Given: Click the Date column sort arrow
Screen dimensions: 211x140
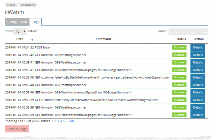Looking at the screenshot, I should [x=32, y=40].
